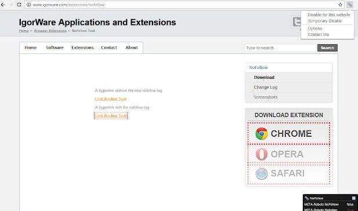
Task: Reload the page with the refresh icon
Action: [x=19, y=5]
